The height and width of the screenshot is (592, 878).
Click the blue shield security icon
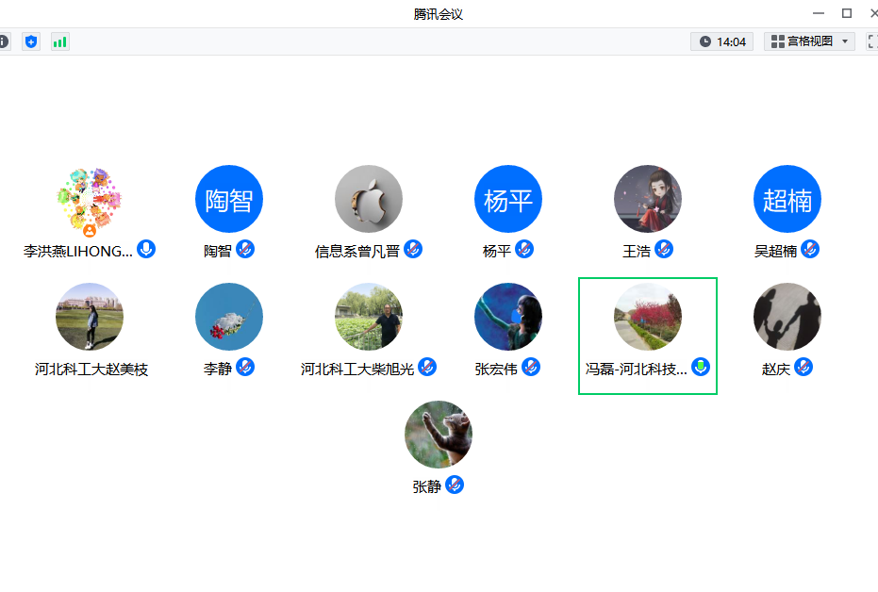pos(31,41)
